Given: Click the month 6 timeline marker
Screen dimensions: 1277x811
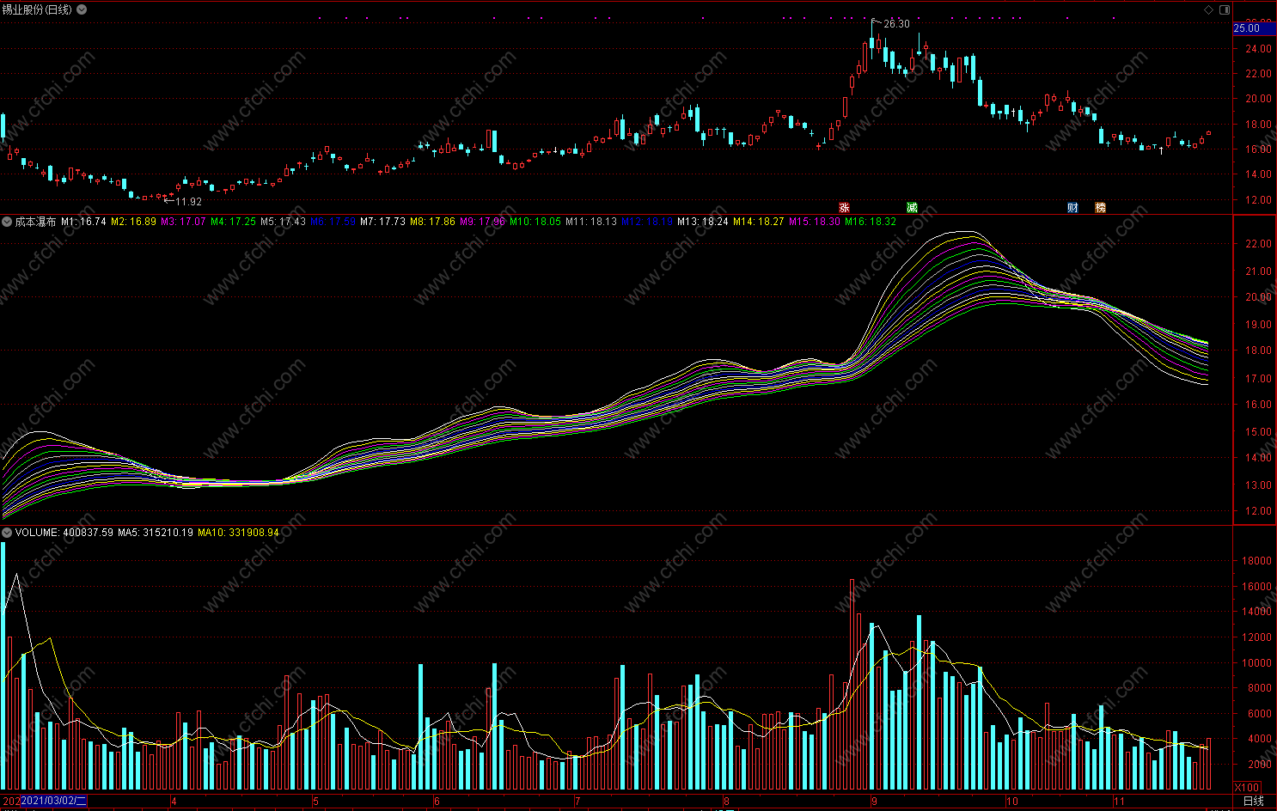Looking at the screenshot, I should click(x=437, y=802).
